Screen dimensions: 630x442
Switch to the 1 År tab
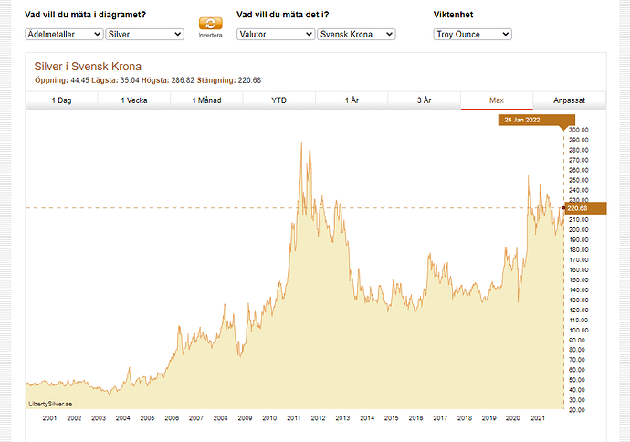(352, 100)
